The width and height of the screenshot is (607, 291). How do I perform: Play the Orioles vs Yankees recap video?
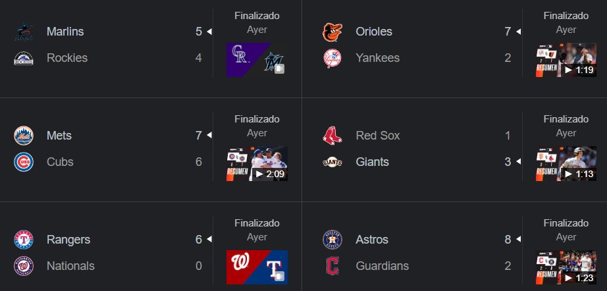pyautogui.click(x=566, y=60)
